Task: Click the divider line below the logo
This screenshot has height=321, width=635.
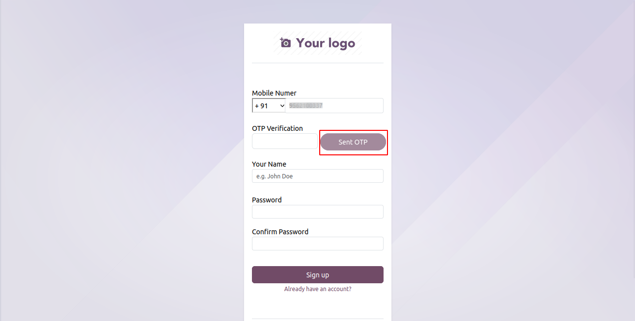Action: [317, 63]
